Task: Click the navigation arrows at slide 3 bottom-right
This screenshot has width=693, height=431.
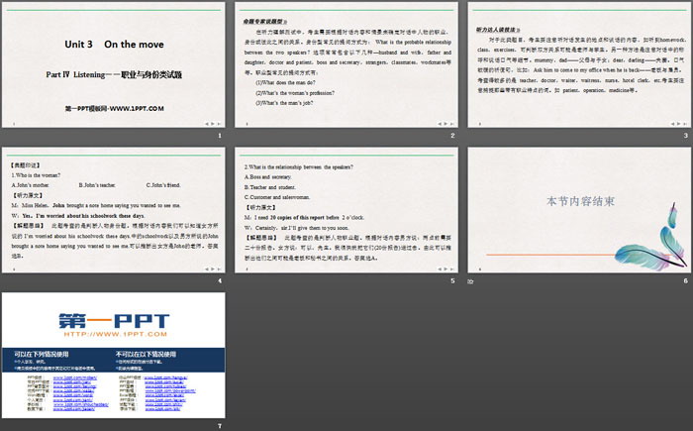Action: 674,122
